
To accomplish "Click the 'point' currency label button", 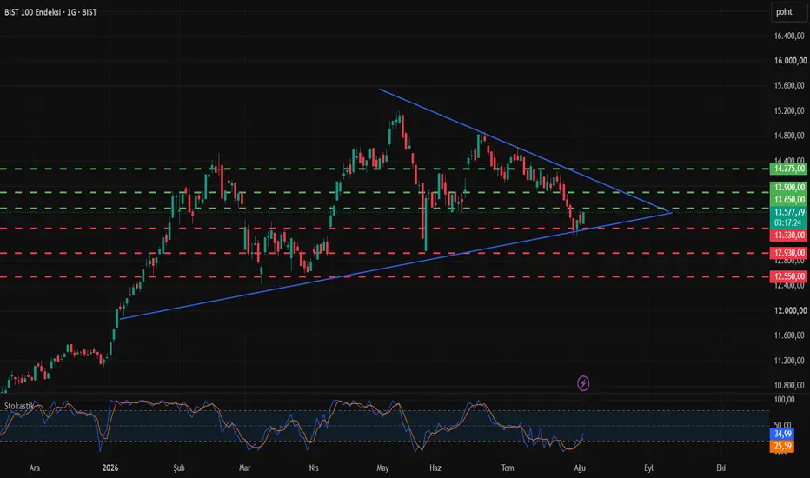I will (x=789, y=12).
